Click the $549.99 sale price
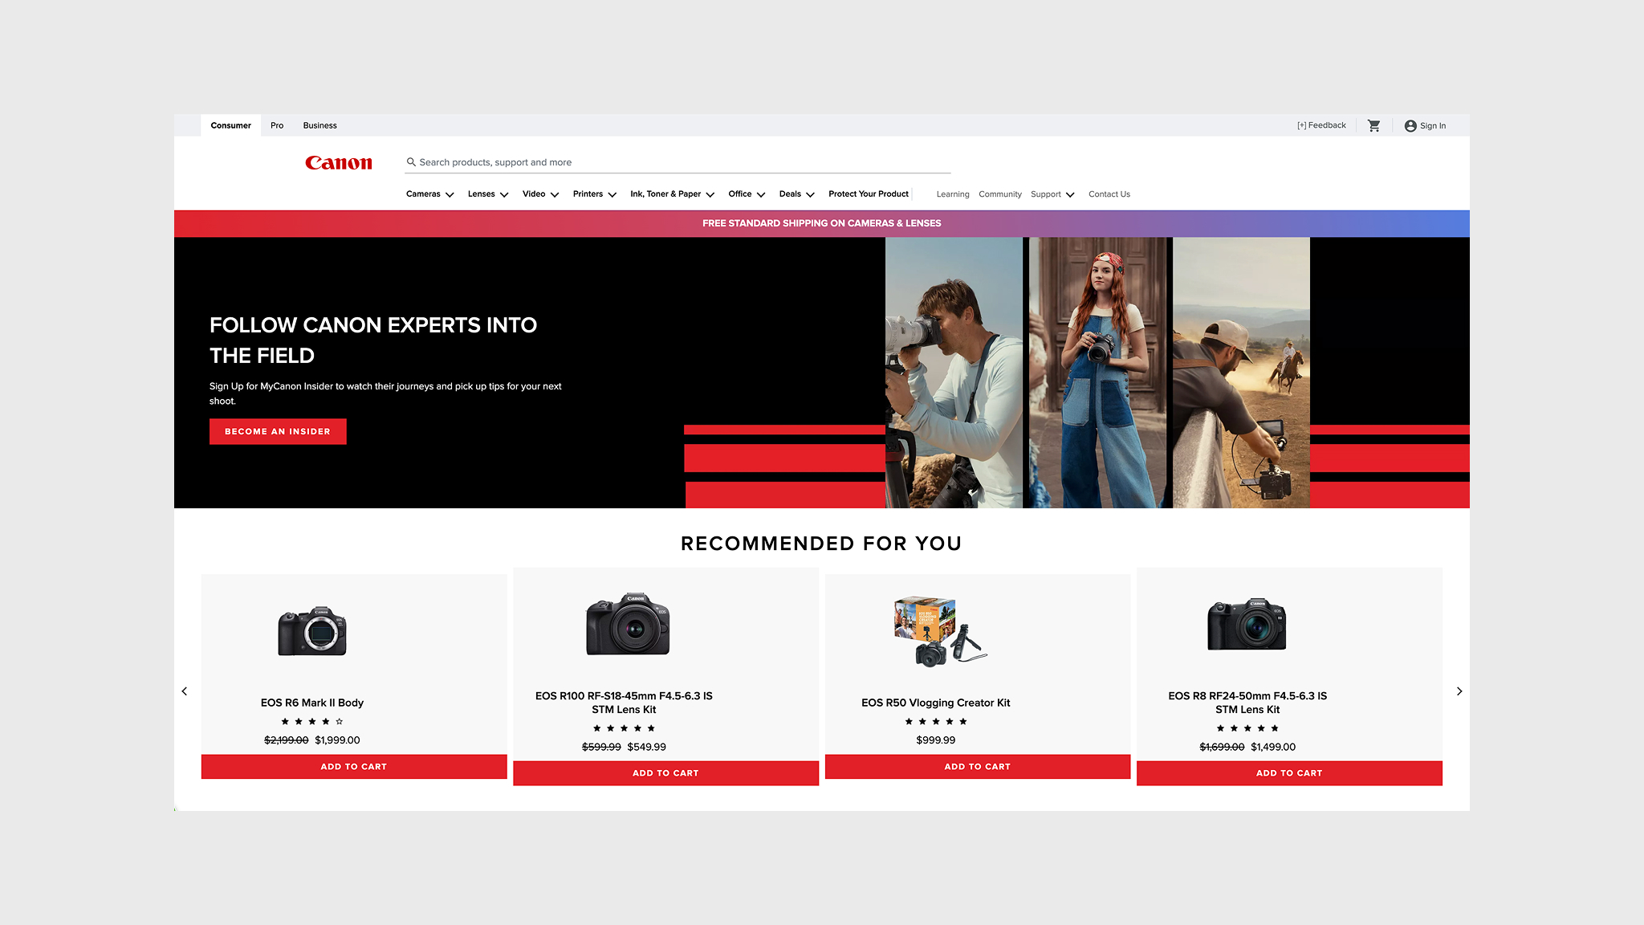The image size is (1644, 925). coord(646,747)
